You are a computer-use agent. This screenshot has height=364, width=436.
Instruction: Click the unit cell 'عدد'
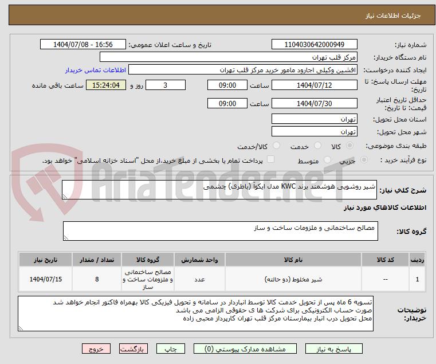click(x=199, y=279)
